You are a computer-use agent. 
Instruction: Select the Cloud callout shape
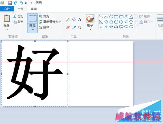click(x=131, y=27)
